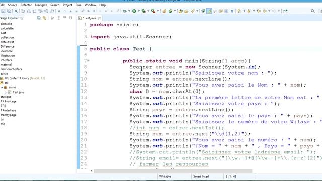Open the Window menu
Screen dimensions: 322x181
(x=90, y=5)
